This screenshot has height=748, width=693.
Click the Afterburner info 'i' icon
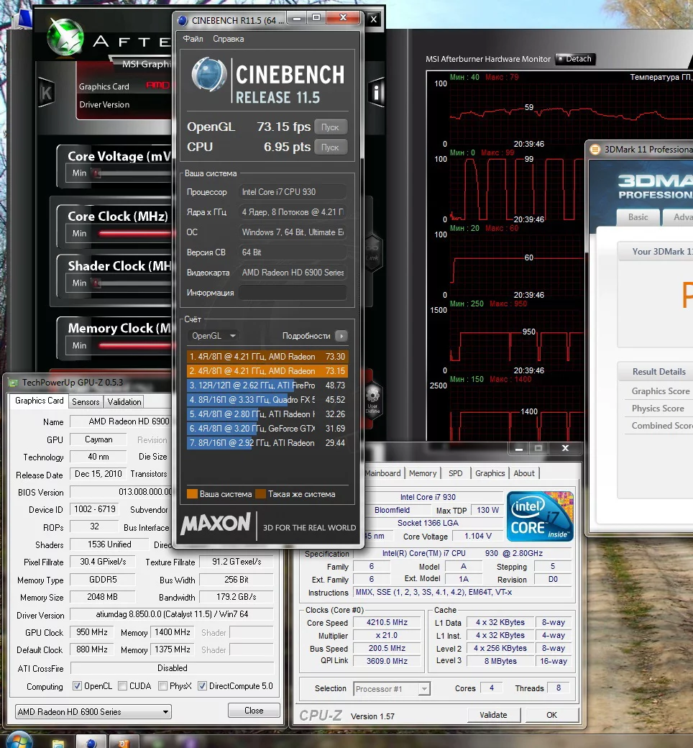pos(376,92)
